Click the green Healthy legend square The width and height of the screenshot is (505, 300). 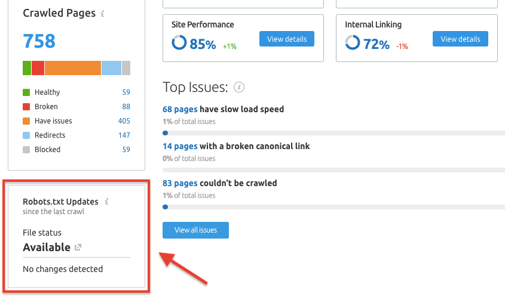[26, 92]
